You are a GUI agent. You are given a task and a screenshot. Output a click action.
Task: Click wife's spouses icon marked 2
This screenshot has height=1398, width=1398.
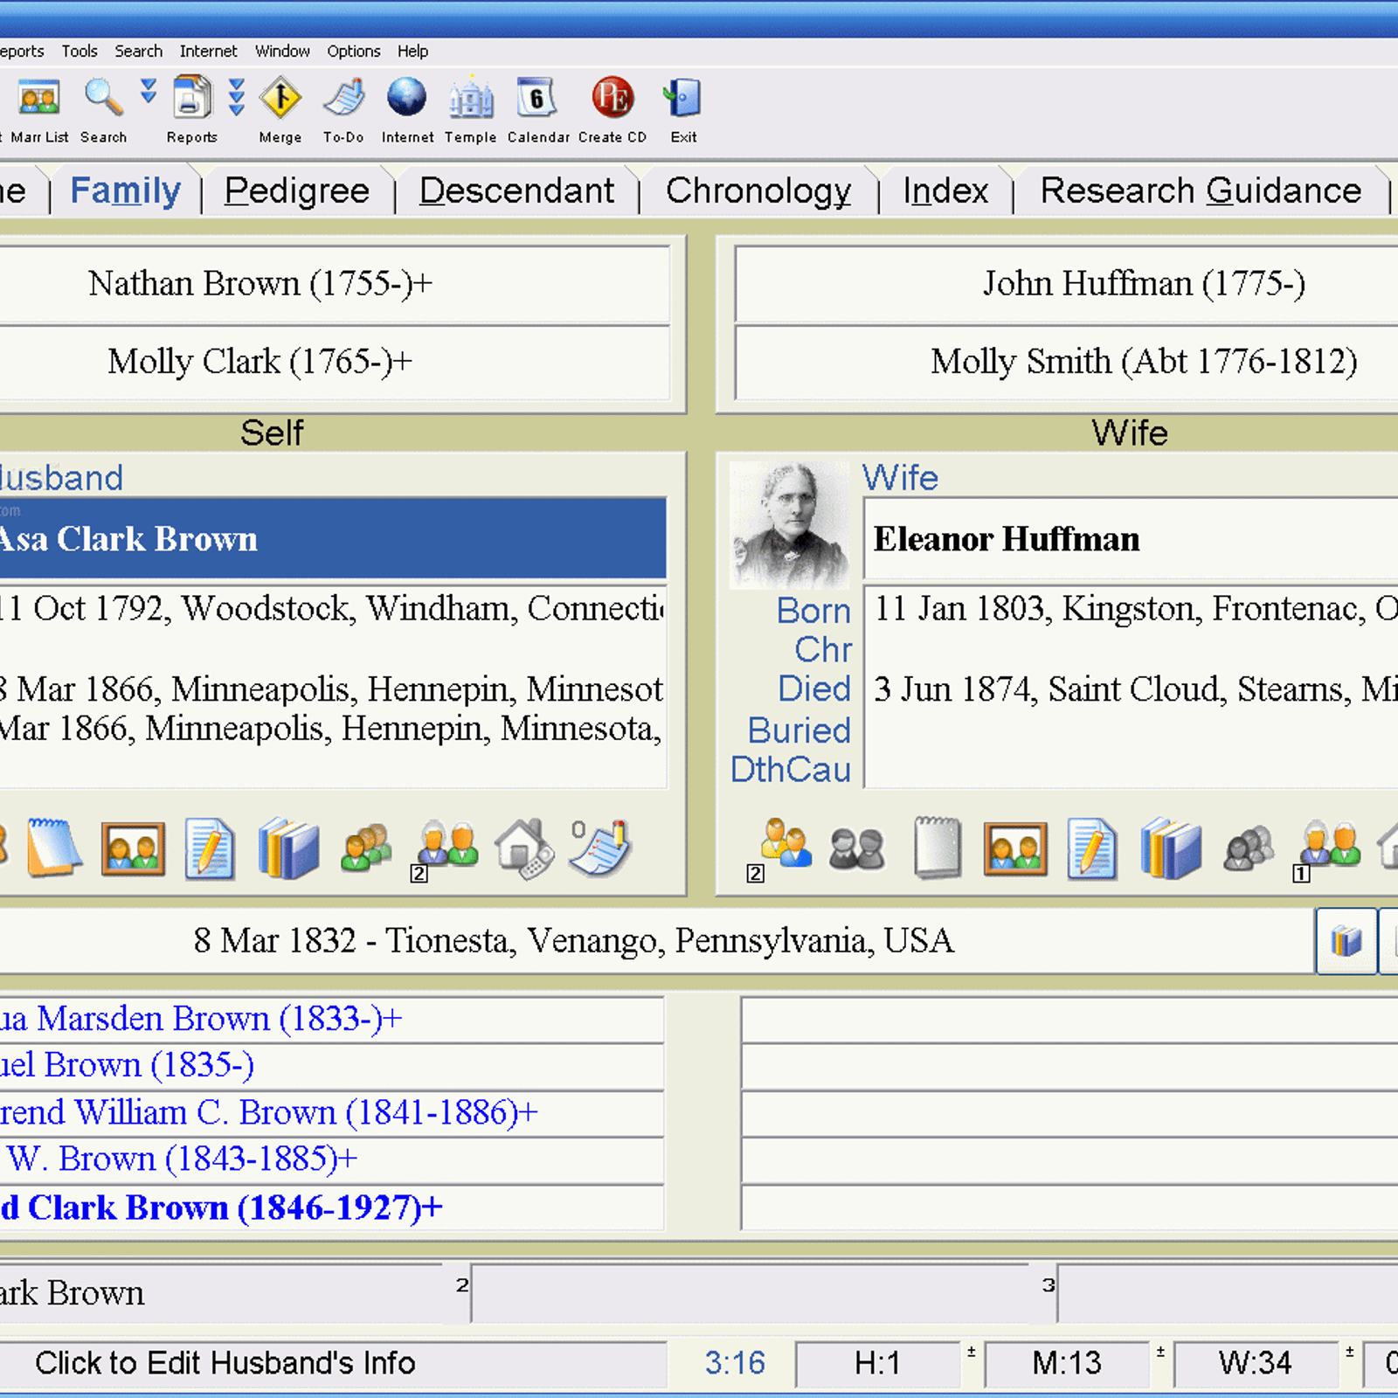tap(779, 849)
